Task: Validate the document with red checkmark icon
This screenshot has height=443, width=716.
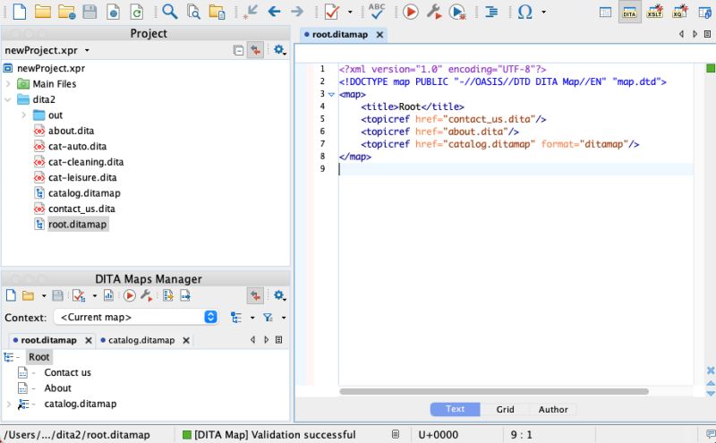Action: [332, 12]
